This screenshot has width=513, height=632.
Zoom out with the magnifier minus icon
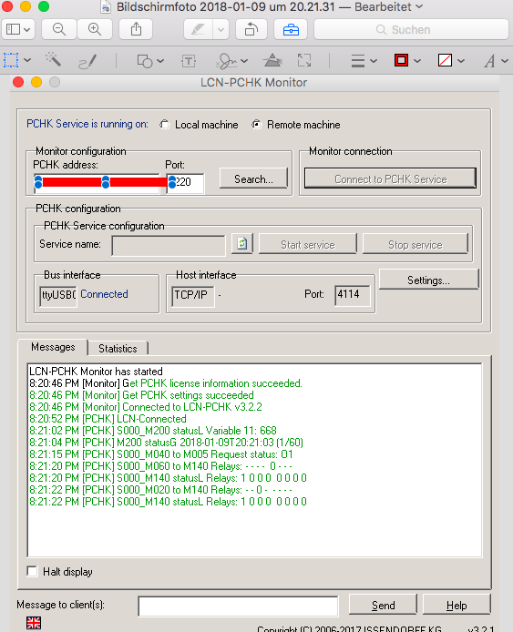click(x=59, y=29)
